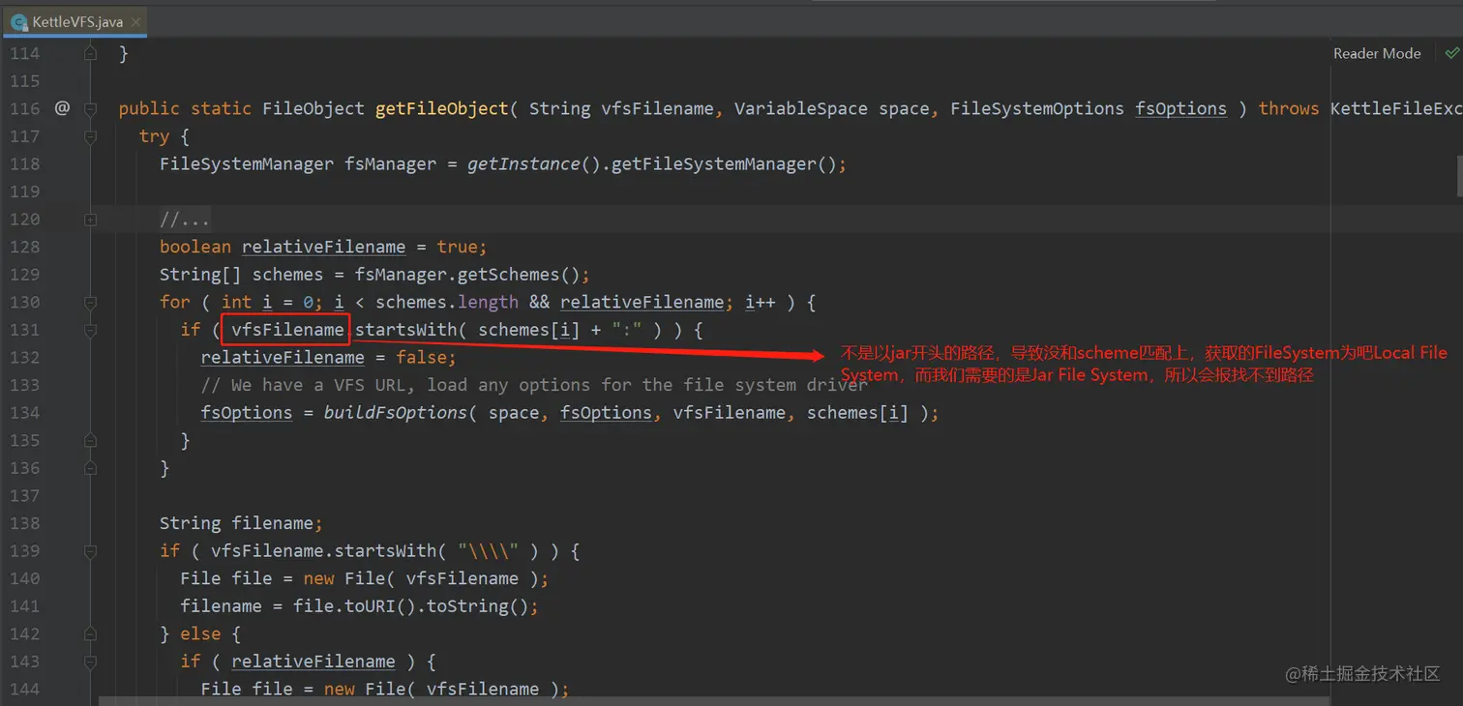1463x706 pixels.
Task: Click the @ annotation gutter icon beside line 116
Action: tap(62, 108)
